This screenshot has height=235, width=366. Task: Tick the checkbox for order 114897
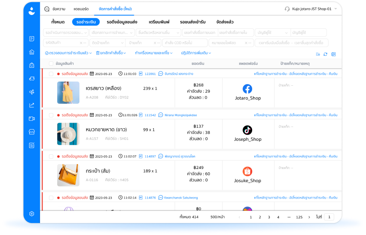tap(51, 156)
